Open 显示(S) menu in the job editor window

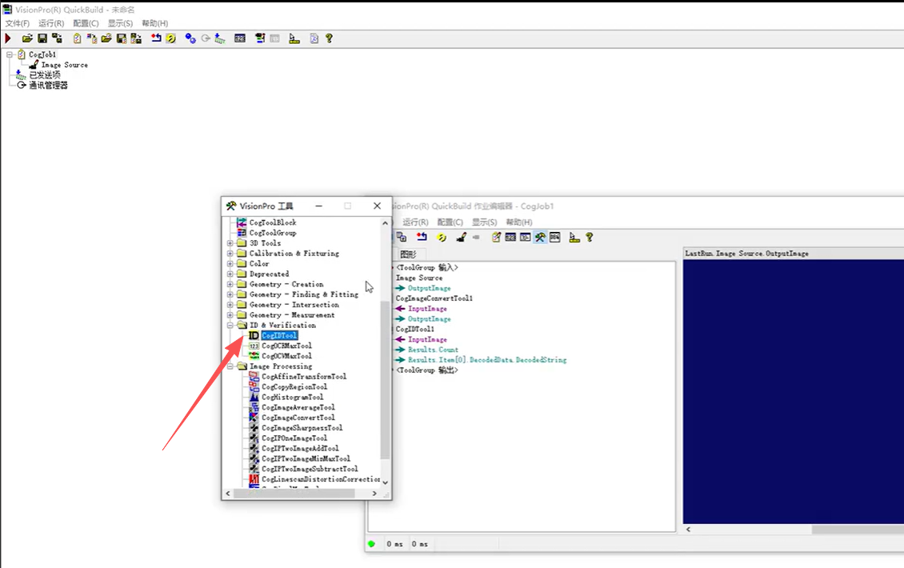click(484, 222)
